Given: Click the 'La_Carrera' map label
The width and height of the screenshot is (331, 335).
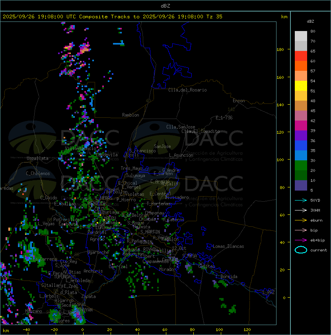Looking at the screenshot, I should [x=45, y=259].
